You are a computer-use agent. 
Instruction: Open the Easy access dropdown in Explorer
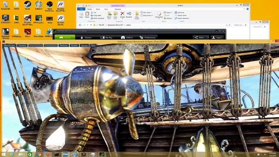point(147,16)
